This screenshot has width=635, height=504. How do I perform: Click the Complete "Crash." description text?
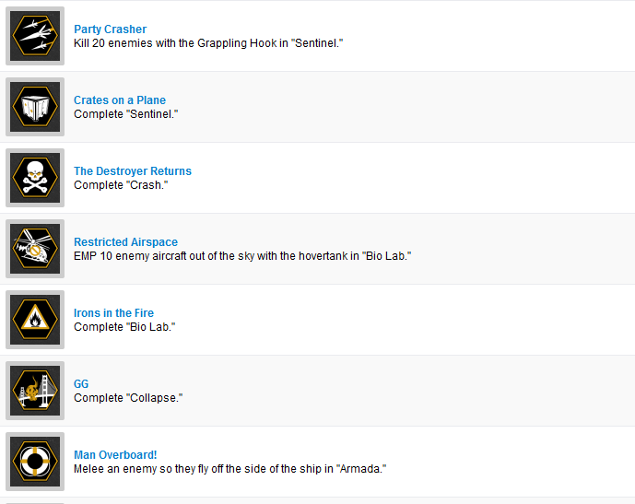(x=121, y=185)
